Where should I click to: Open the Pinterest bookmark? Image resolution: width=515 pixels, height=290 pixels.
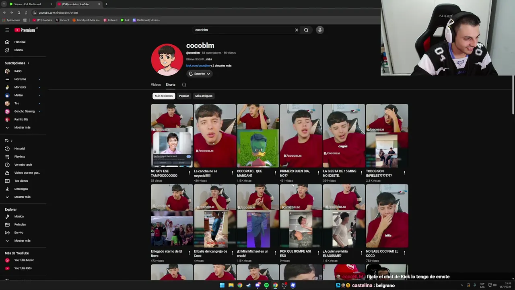(x=110, y=20)
